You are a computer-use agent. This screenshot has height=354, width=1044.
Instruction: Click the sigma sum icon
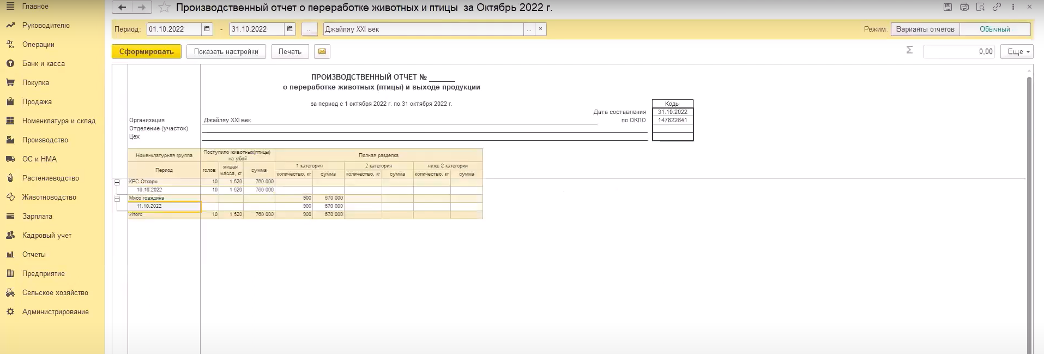909,50
